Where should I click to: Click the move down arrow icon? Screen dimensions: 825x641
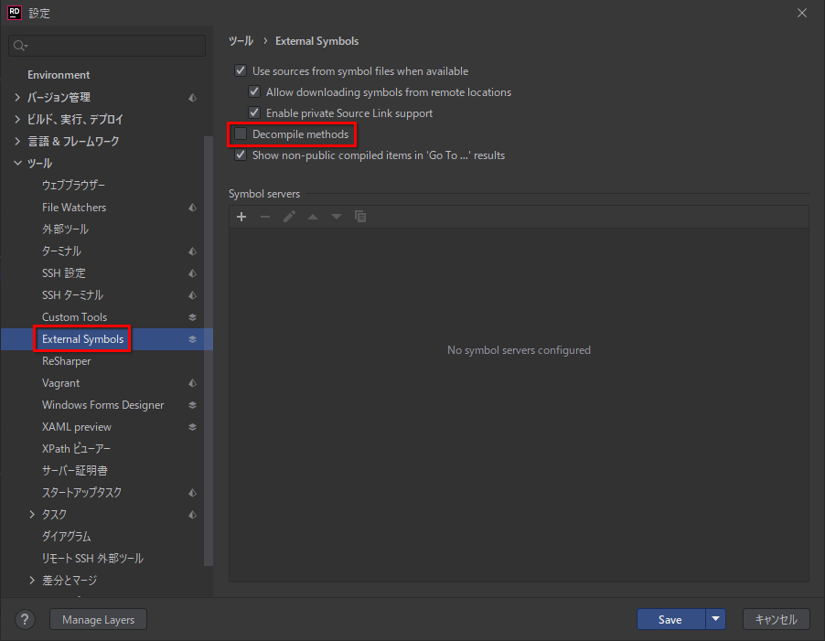[337, 217]
